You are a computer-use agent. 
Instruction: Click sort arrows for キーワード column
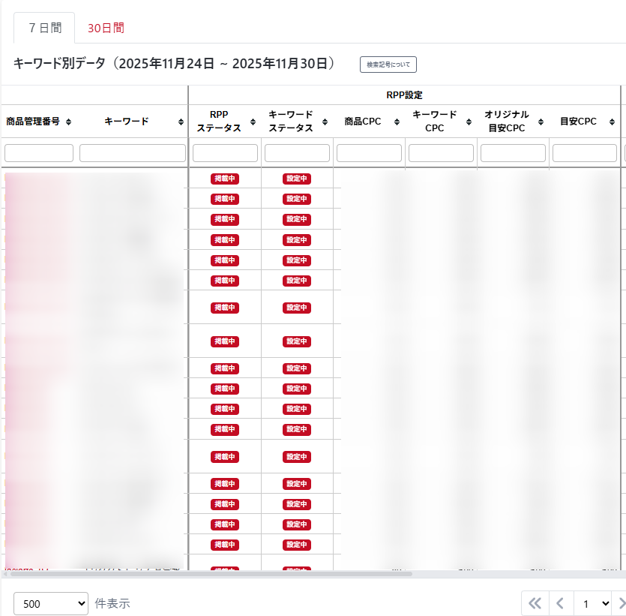point(181,122)
